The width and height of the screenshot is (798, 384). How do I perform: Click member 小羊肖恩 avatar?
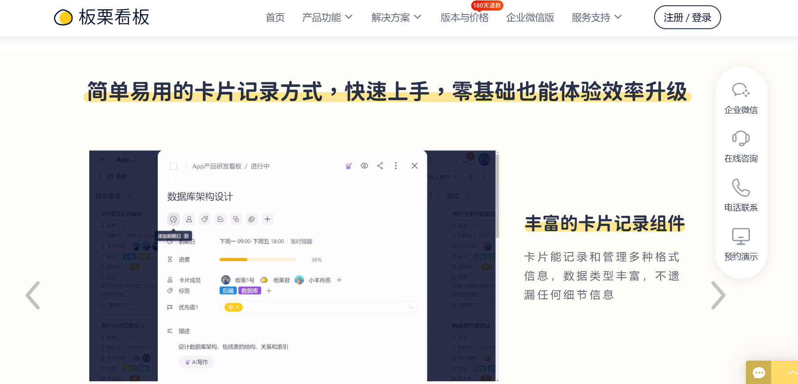coord(299,280)
